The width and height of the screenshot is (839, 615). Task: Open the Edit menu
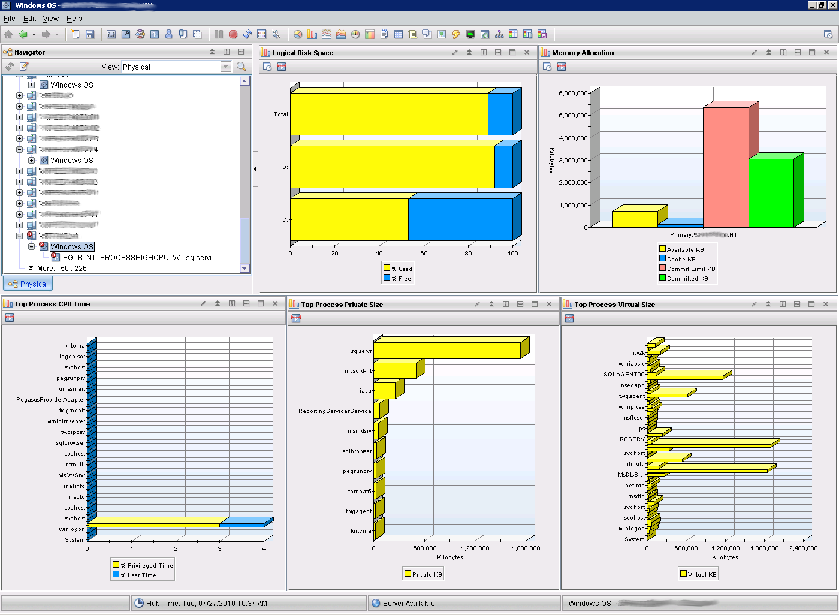pos(29,19)
